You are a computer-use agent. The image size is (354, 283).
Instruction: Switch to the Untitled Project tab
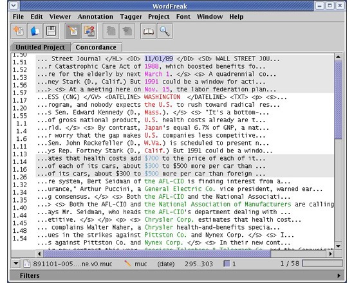(x=40, y=47)
